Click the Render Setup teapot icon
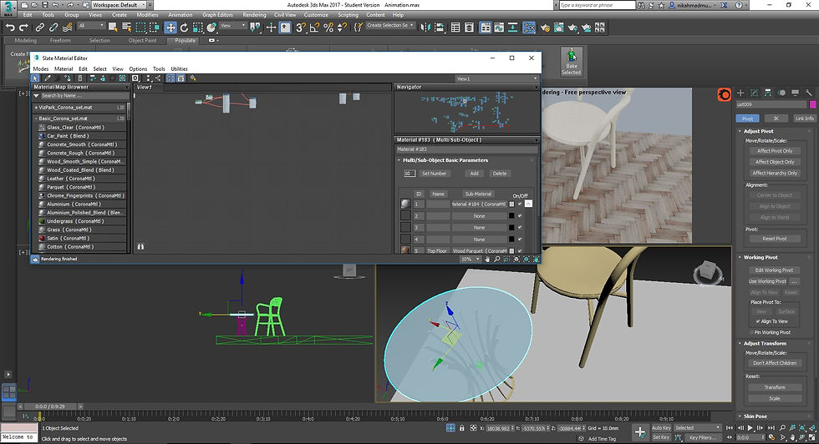 tap(545, 28)
